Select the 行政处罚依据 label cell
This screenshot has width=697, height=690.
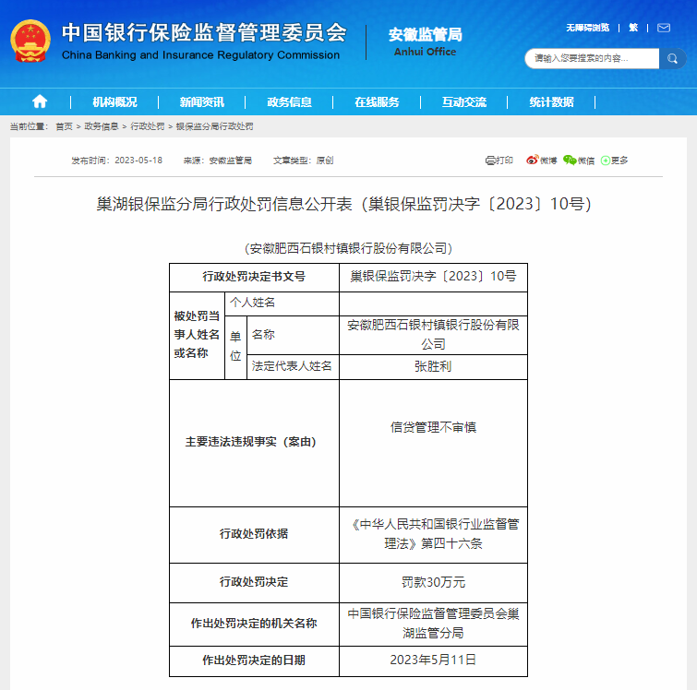[x=254, y=534]
